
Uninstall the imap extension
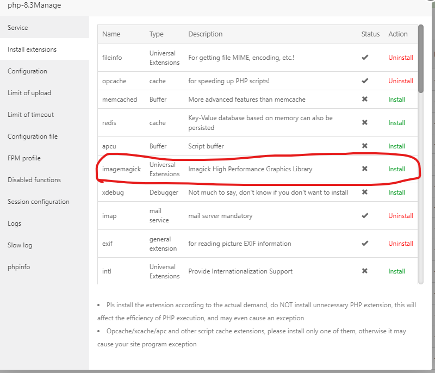tap(401, 216)
